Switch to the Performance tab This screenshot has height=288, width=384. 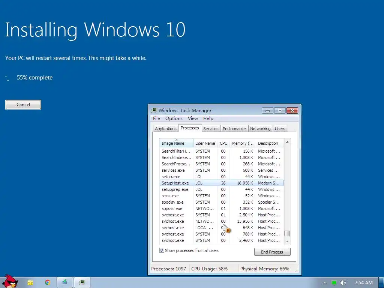pos(234,129)
